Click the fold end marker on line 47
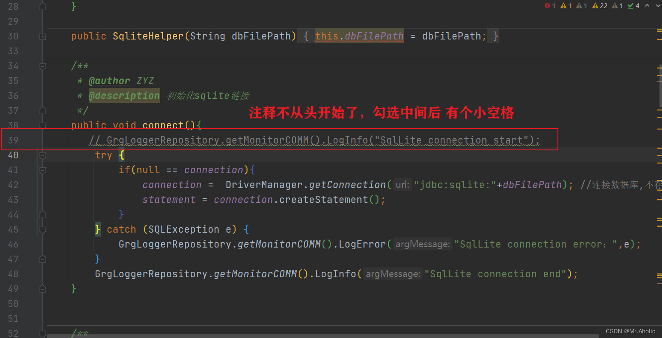Screen dimensions: 662x338 click(x=42, y=259)
